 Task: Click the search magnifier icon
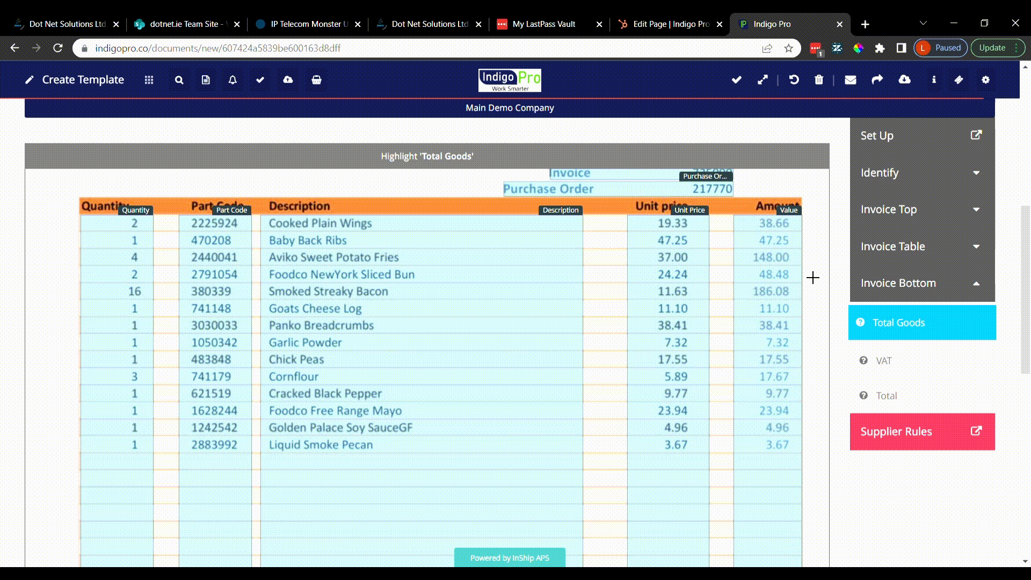179,79
